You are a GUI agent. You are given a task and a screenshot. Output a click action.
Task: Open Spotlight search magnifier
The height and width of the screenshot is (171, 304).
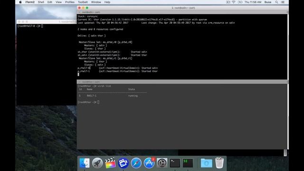[276, 2]
